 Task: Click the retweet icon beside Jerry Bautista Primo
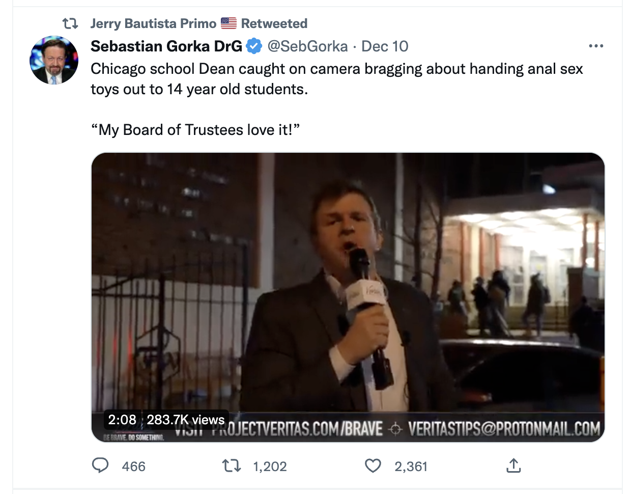(x=71, y=23)
